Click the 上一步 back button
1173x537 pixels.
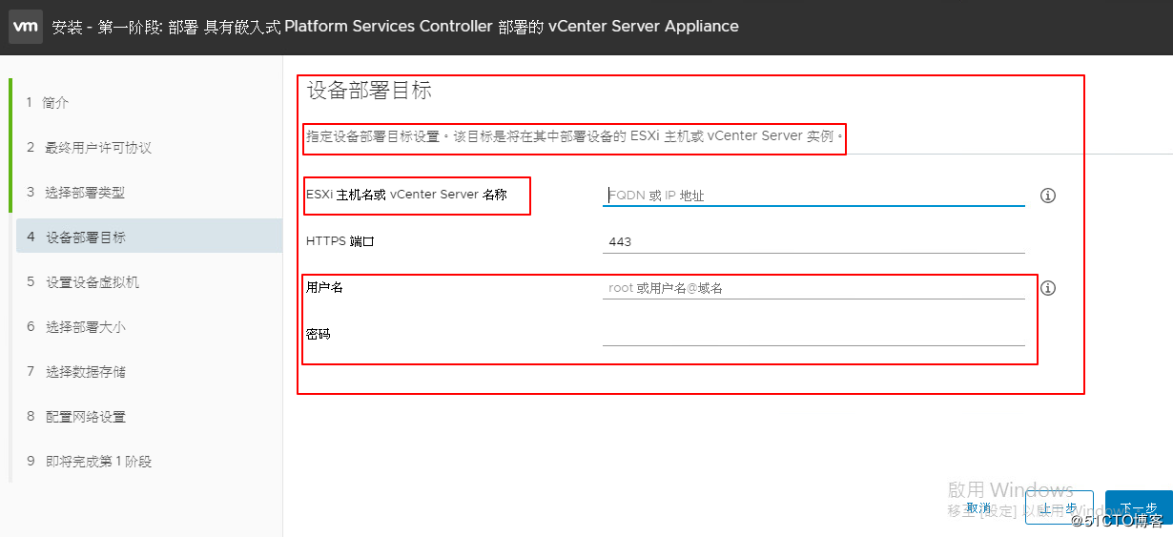[1058, 507]
